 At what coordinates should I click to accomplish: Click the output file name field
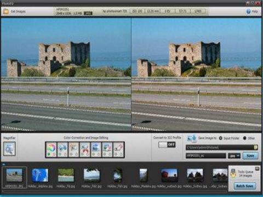pyautogui.click(x=206, y=156)
